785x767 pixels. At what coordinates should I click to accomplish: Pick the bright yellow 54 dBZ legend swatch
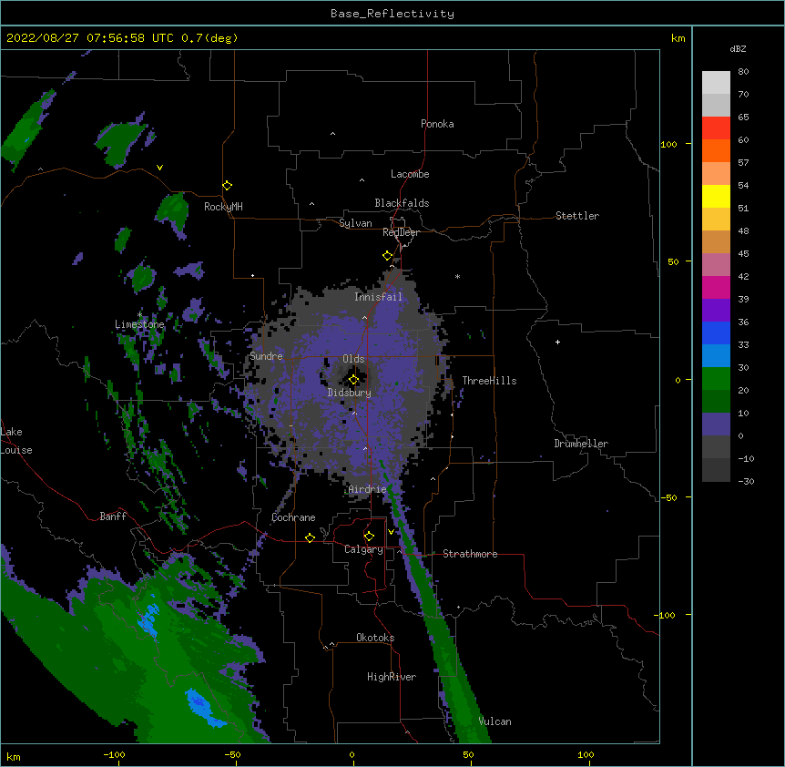(716, 196)
